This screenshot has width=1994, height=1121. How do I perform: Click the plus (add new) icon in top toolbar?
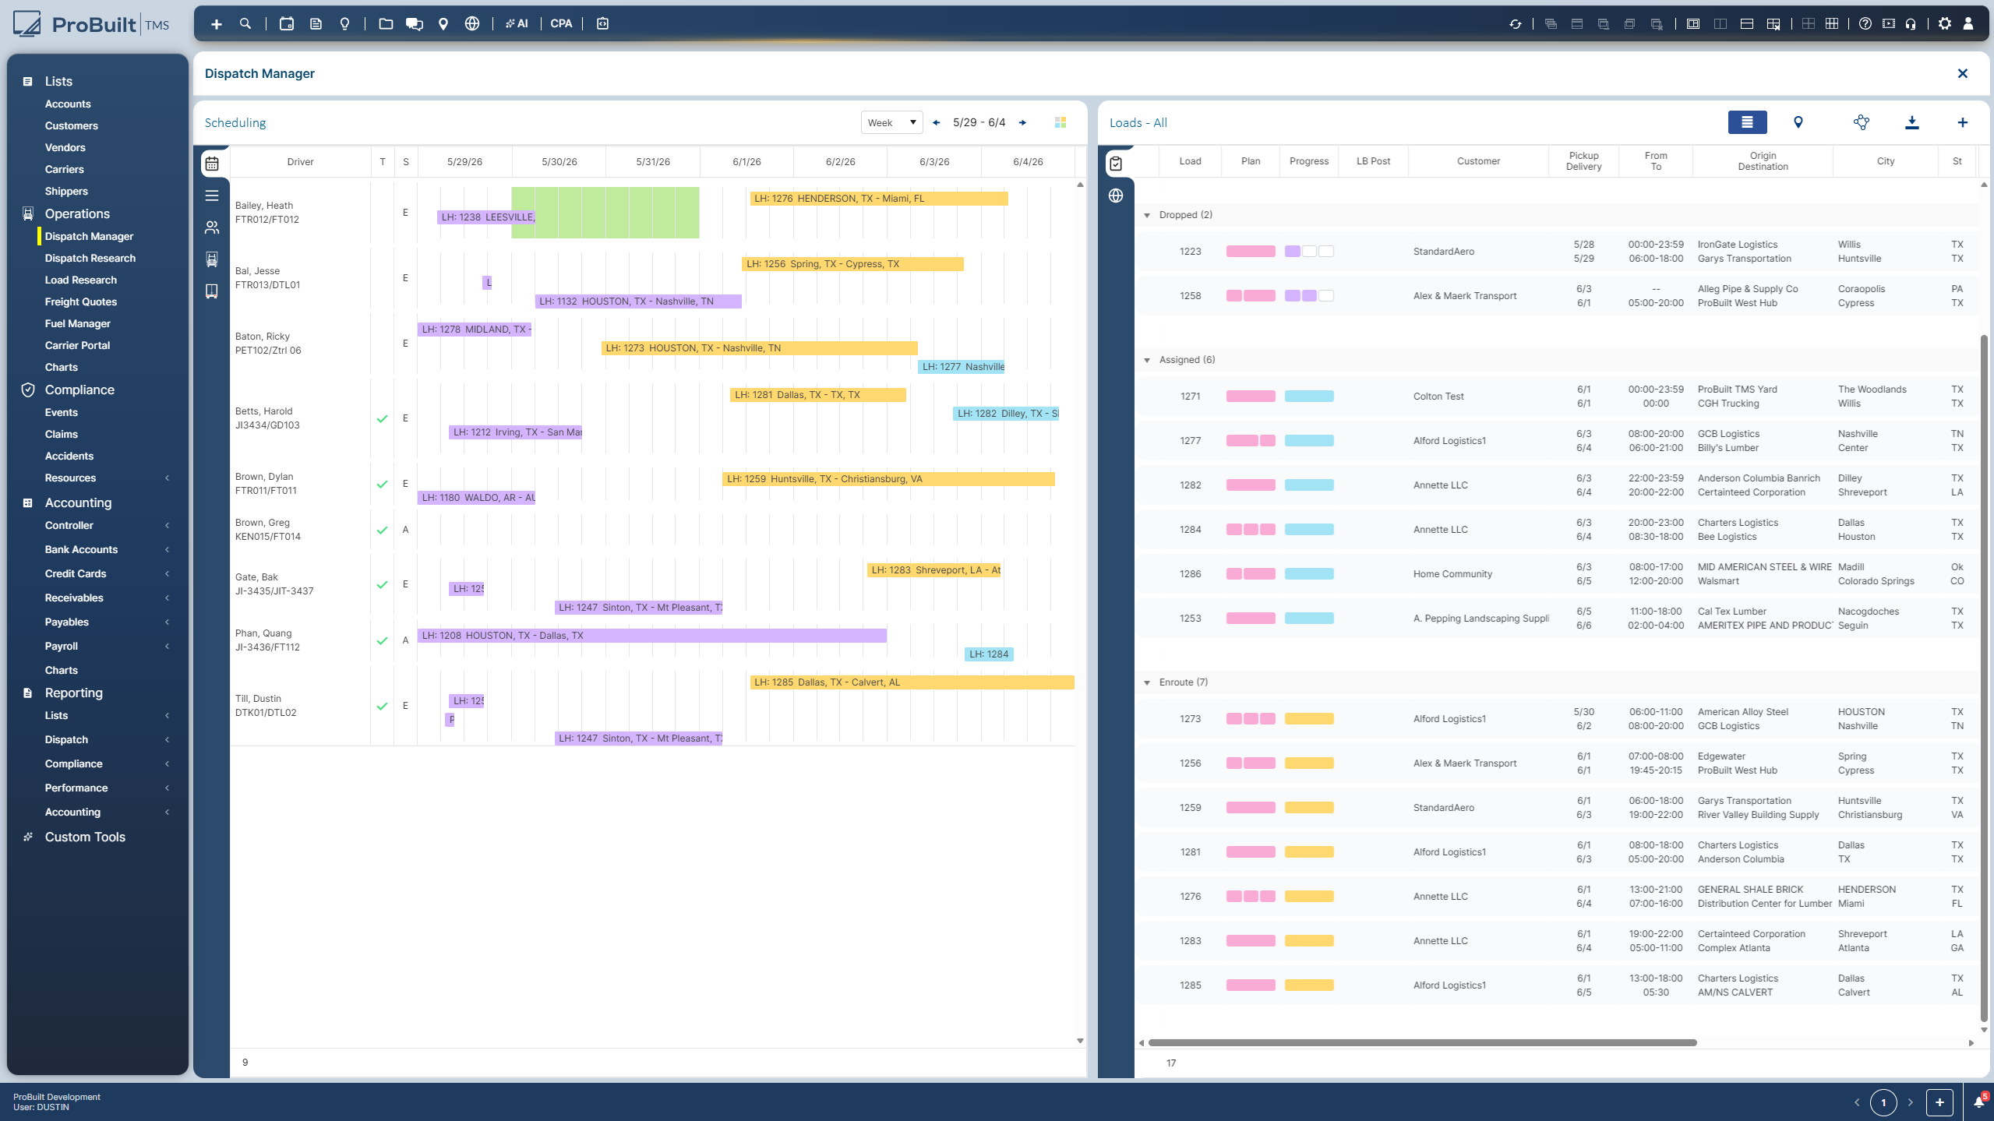tap(217, 24)
